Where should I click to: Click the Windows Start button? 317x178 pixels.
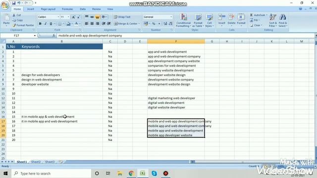5,174
